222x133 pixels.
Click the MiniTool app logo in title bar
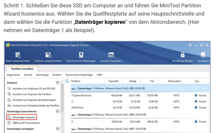[8, 45]
